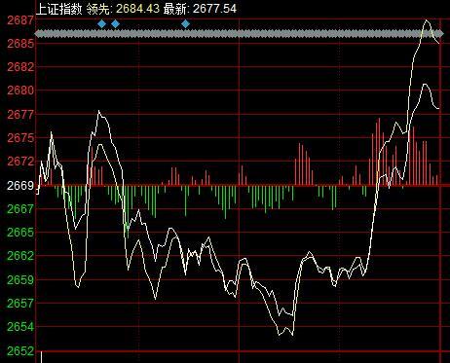Select the 2652 bottom price axis label
This screenshot has width=450, height=363.
pyautogui.click(x=20, y=350)
